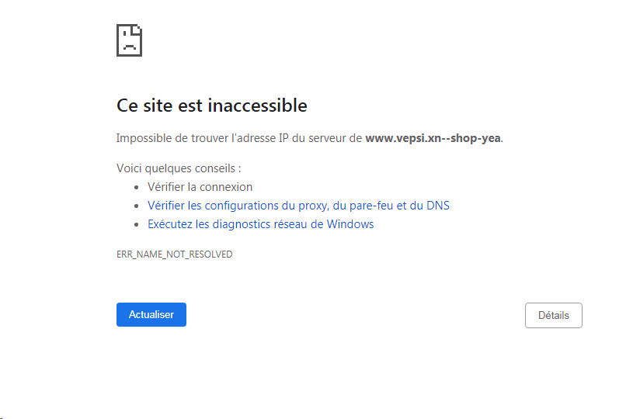The width and height of the screenshot is (633, 419).
Task: Run the Windows network diagnostics link
Action: [260, 224]
